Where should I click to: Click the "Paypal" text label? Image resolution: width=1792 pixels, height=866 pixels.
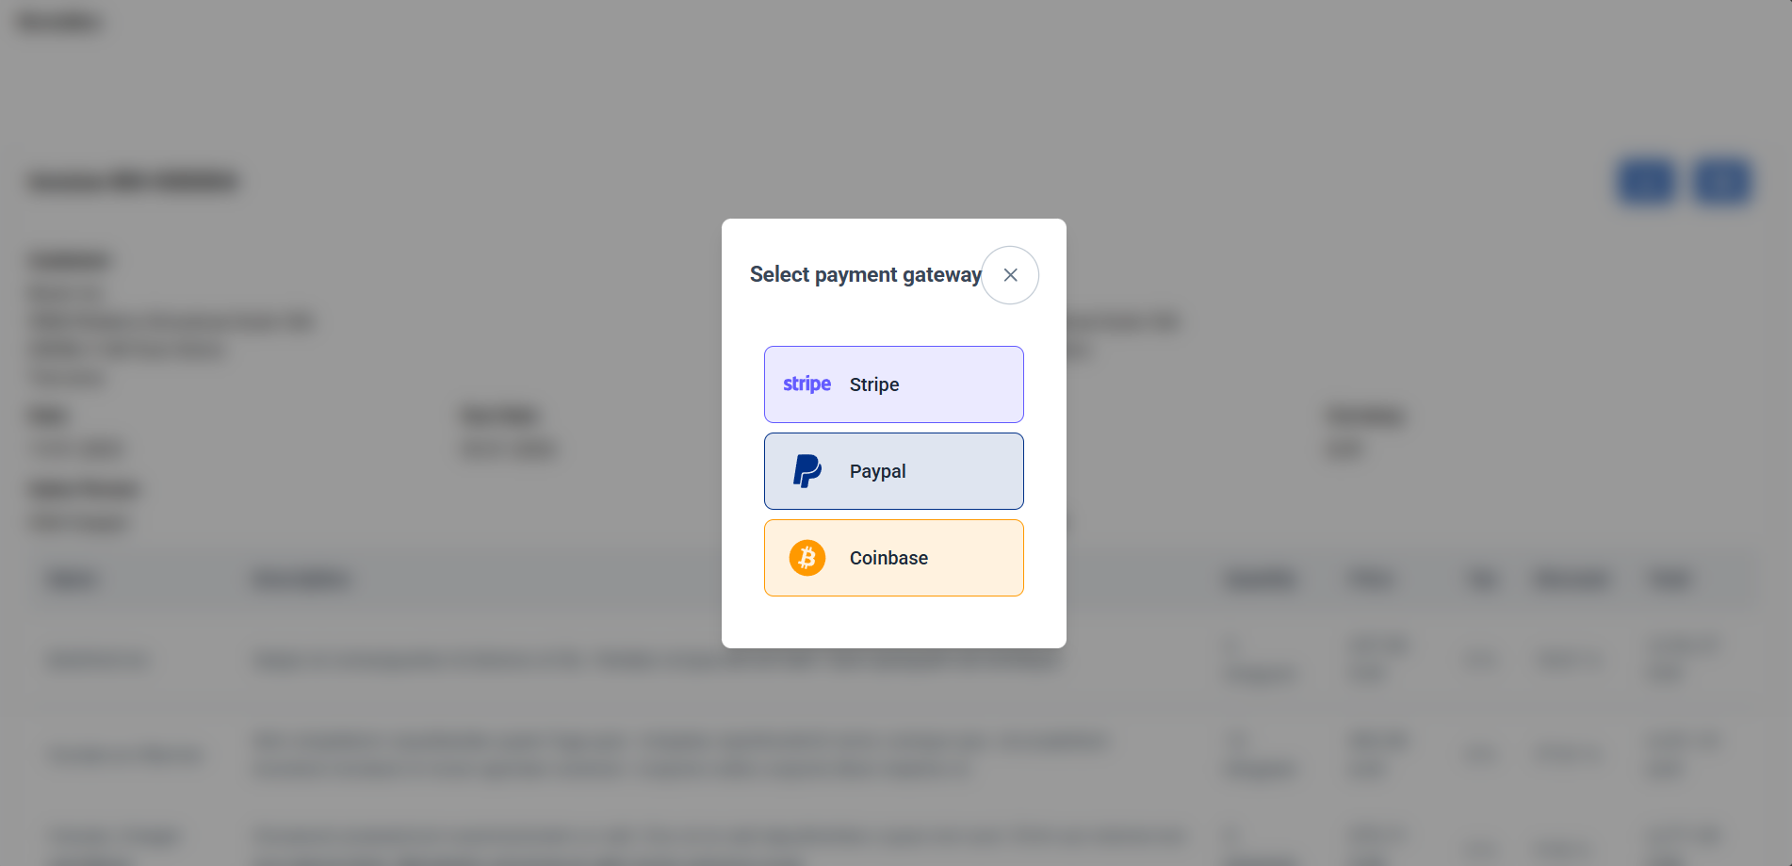point(878,471)
